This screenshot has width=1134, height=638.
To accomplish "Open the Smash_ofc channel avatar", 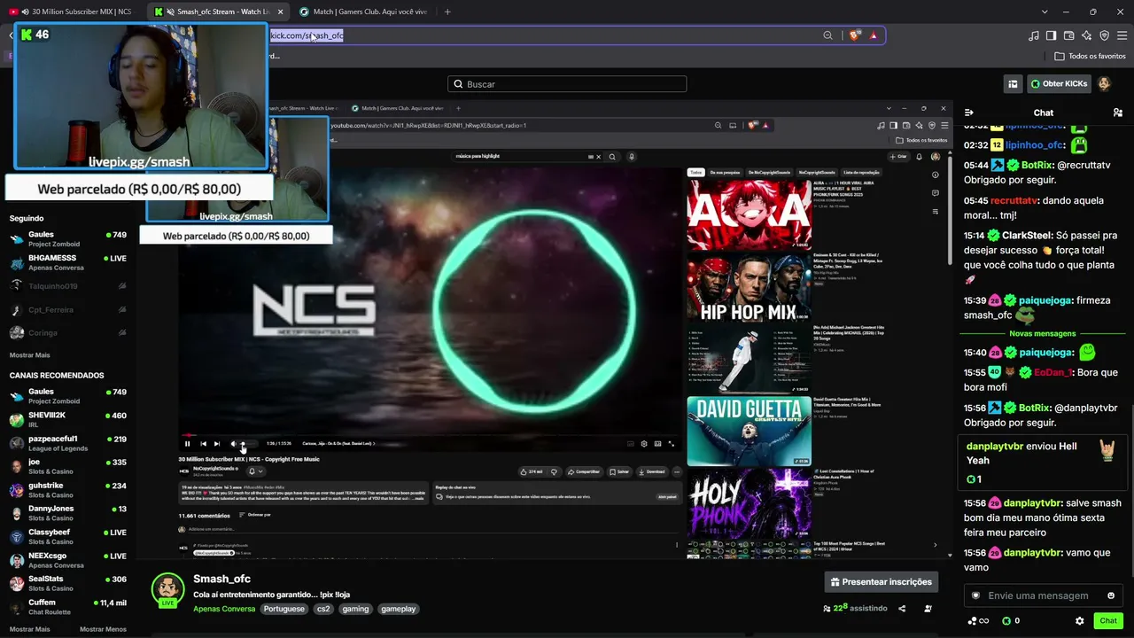I will point(167,588).
